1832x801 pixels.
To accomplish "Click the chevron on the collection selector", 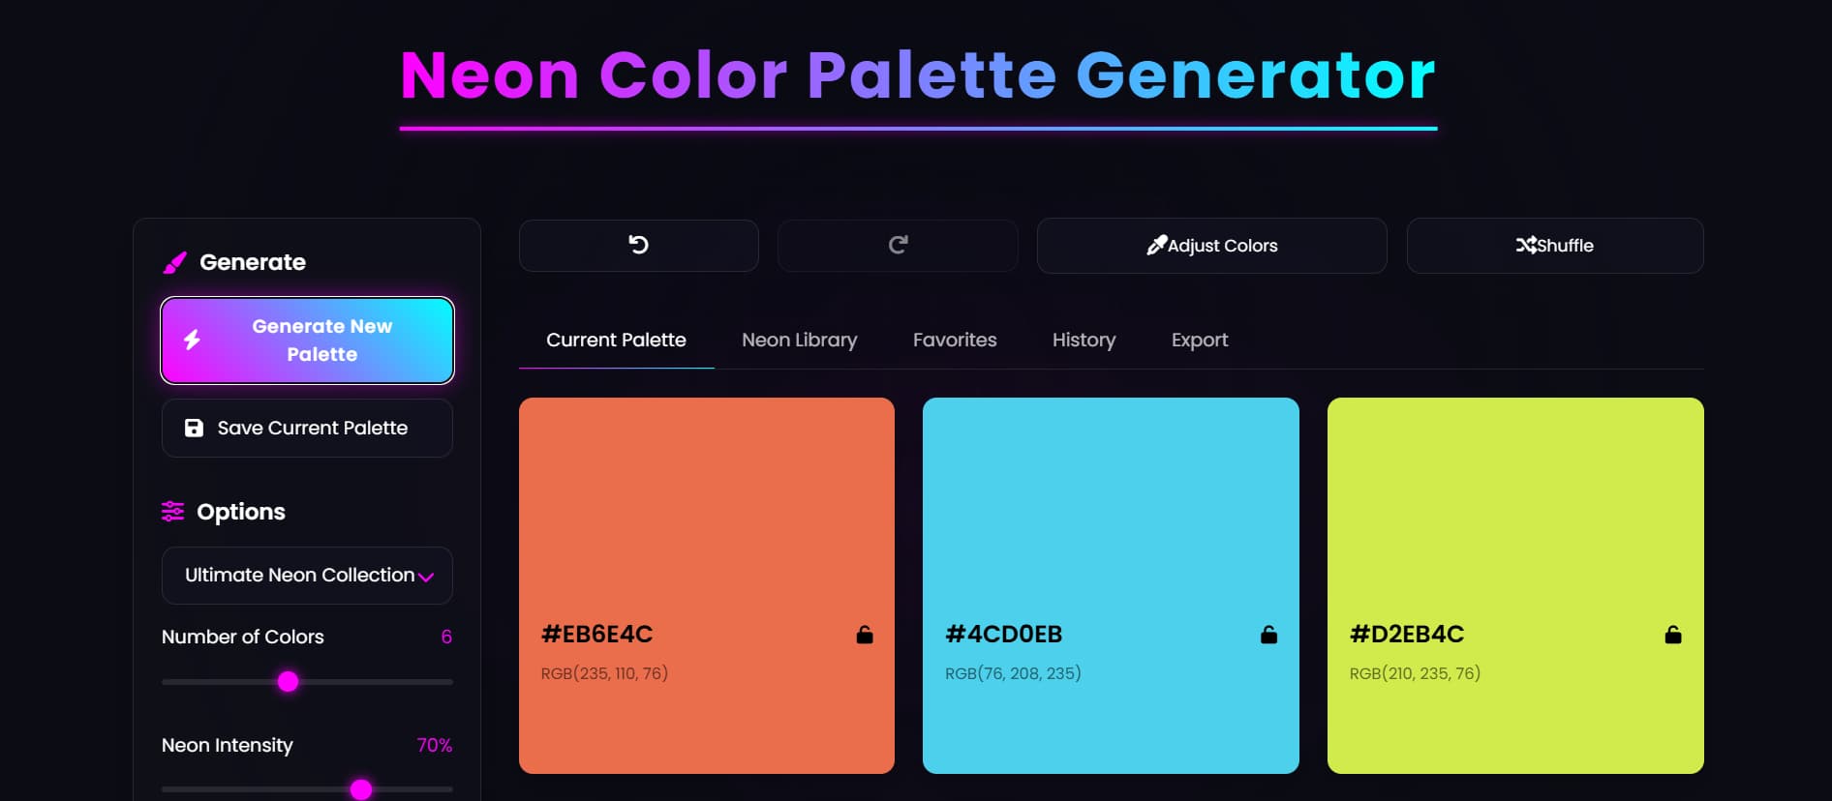I will [x=427, y=576].
